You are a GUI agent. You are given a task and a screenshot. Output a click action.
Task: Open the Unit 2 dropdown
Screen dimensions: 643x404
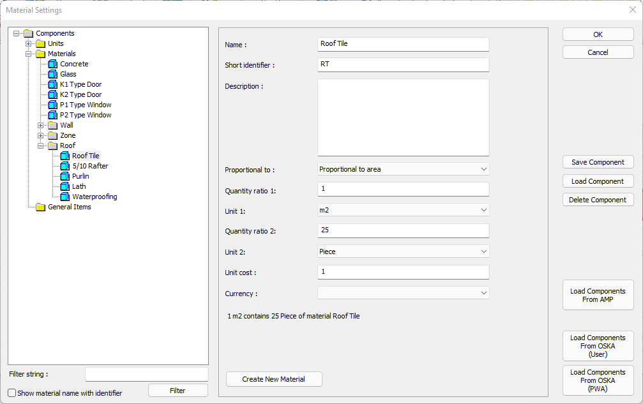point(403,251)
